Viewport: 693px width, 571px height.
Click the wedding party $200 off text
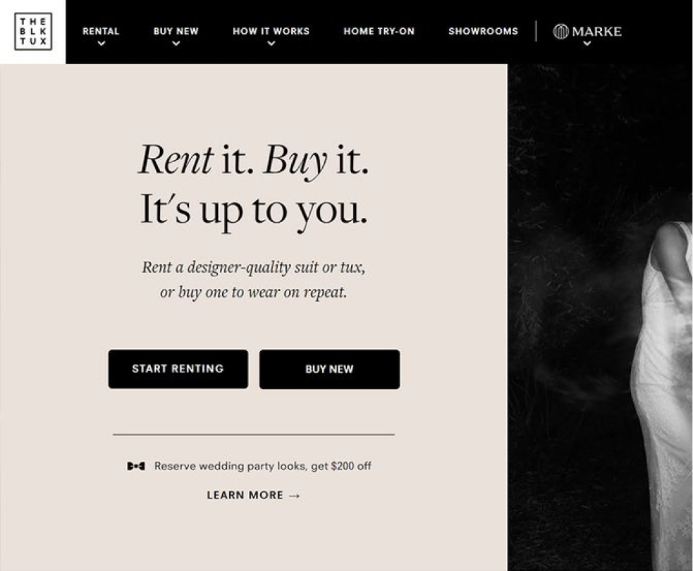coord(262,466)
